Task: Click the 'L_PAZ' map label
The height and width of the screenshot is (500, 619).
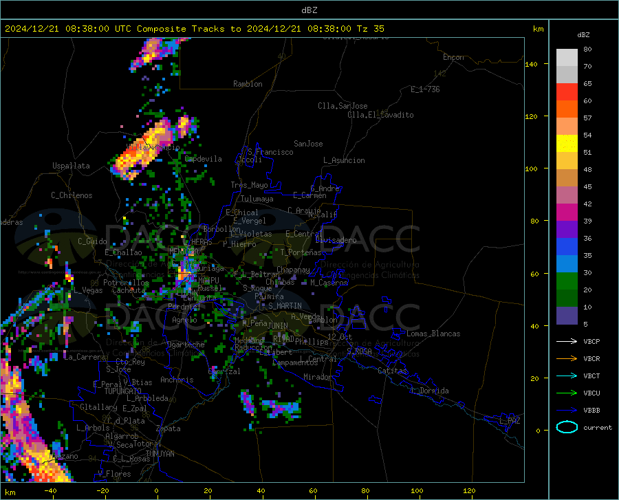Action: pos(510,421)
